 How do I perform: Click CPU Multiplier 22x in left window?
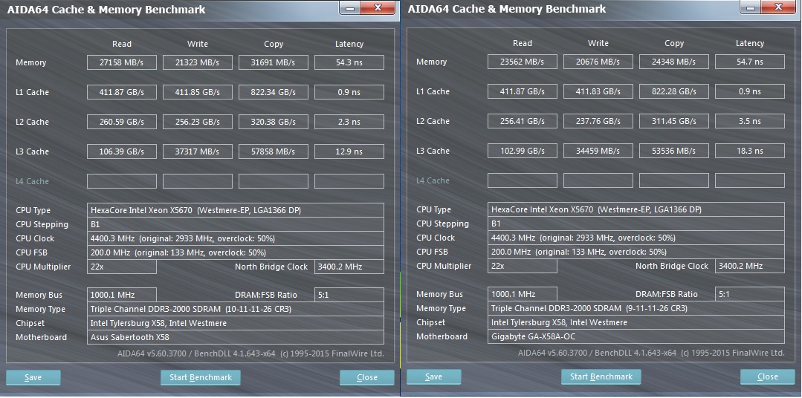(122, 267)
